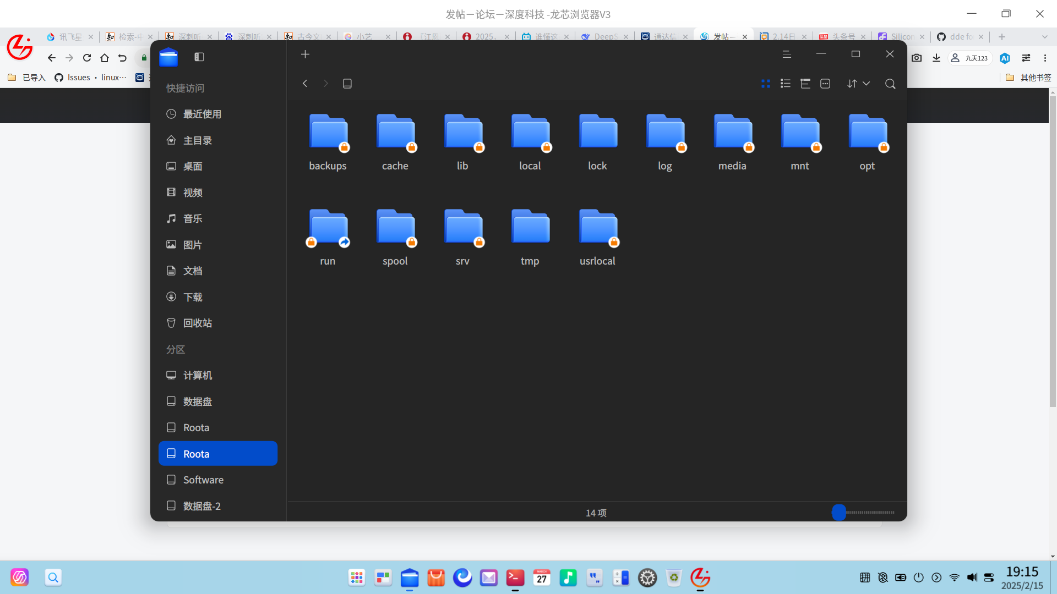Viewport: 1057px width, 594px height.
Task: Go forward to next folder
Action: click(326, 84)
